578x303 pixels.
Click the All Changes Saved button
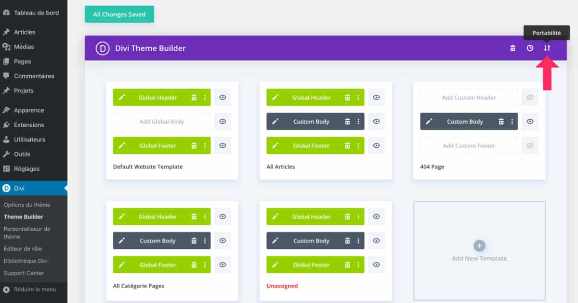(119, 14)
